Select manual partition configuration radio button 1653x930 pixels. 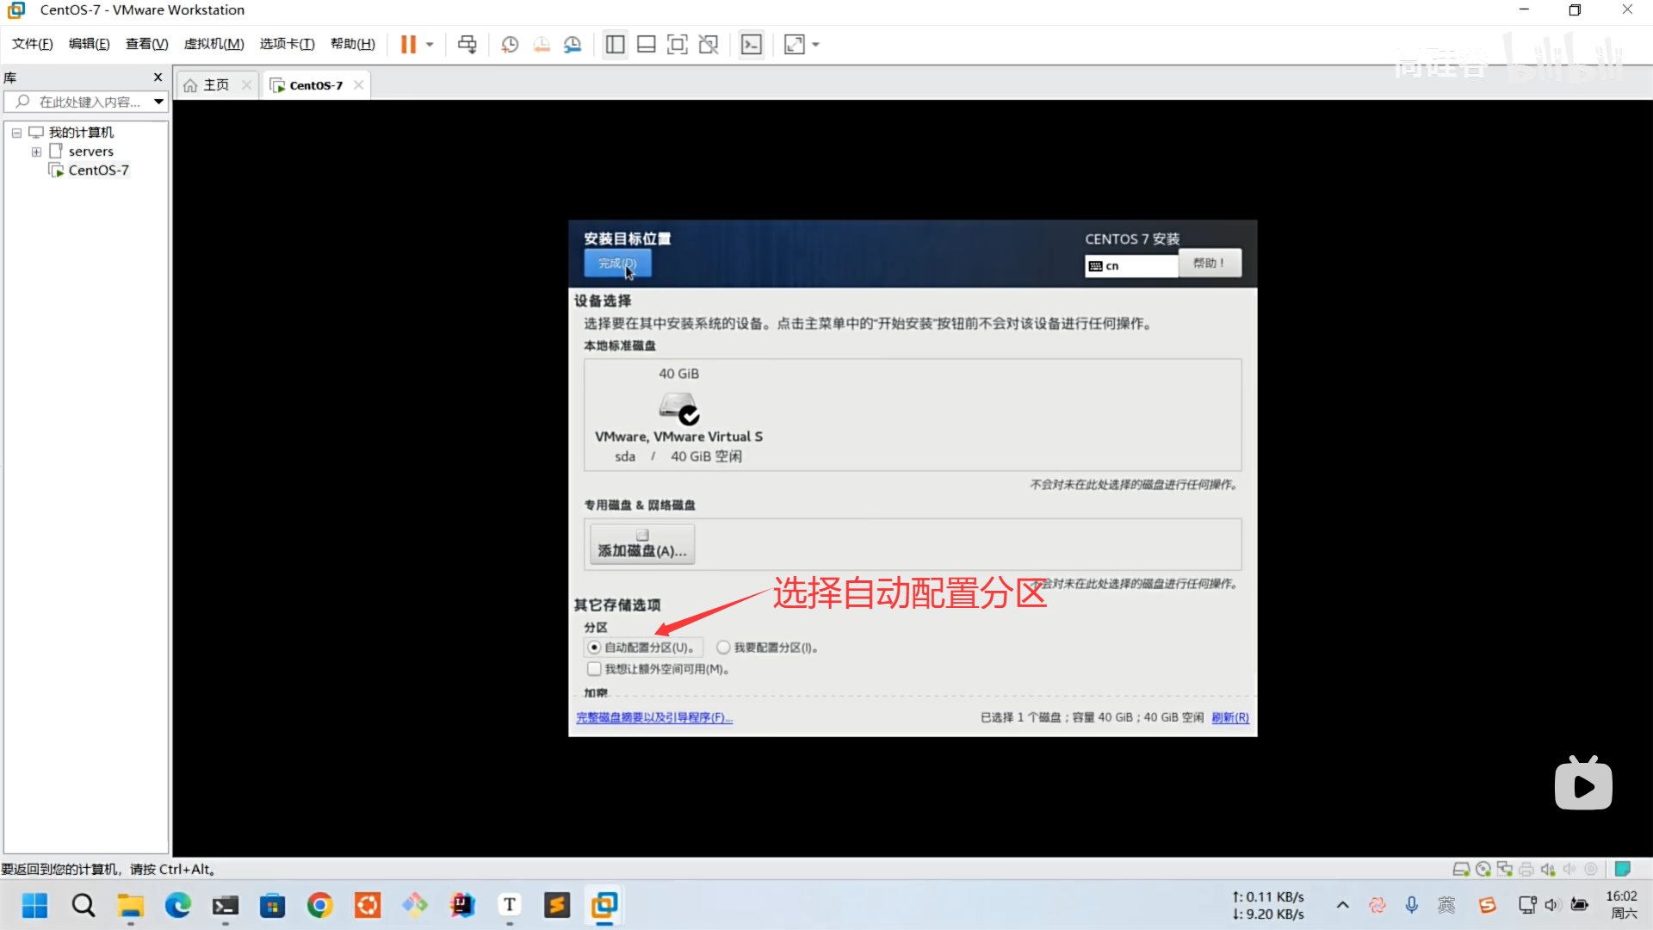click(723, 648)
